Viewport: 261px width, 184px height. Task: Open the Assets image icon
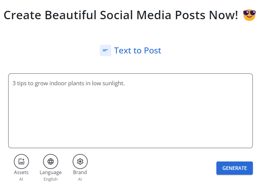pyautogui.click(x=21, y=161)
